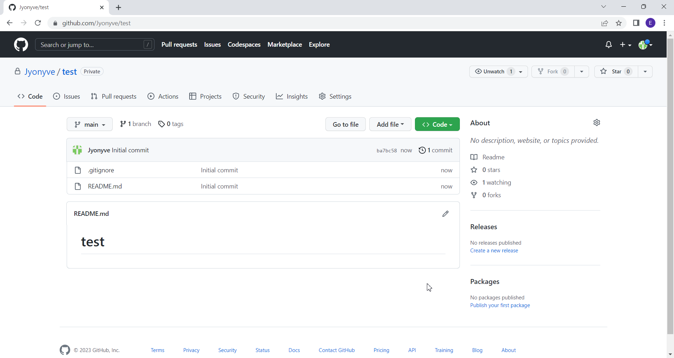Expand the Fork options dropdown arrow
Viewport: 674px width, 358px height.
(x=582, y=72)
